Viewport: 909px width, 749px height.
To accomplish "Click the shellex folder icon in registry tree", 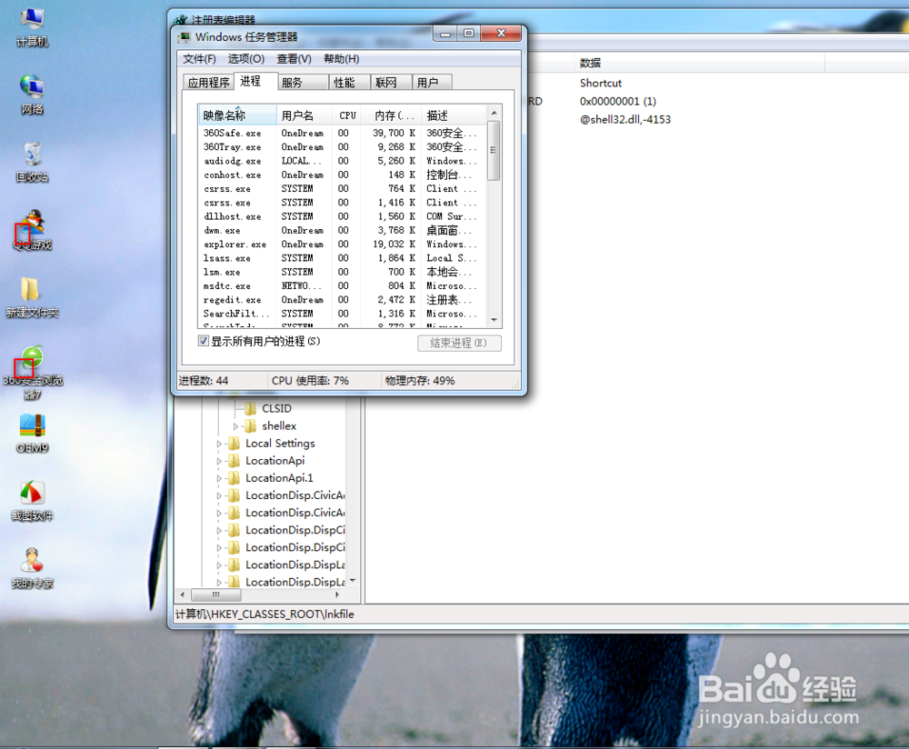I will click(x=251, y=426).
